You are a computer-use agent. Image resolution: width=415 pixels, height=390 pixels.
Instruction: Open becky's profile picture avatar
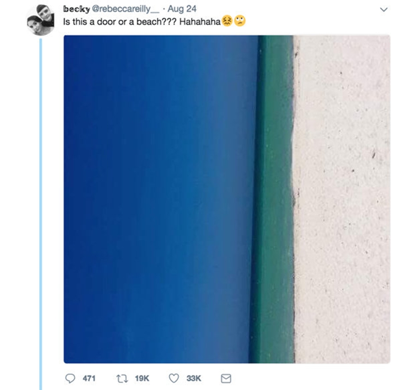pos(41,20)
